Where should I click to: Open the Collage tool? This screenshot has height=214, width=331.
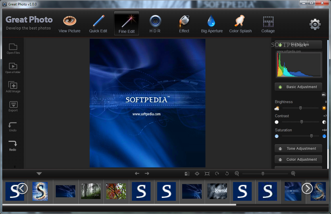coord(268,24)
